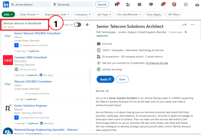Open Network/Design Engineering Specialist listing
The image size is (201, 140).
(x=47, y=130)
